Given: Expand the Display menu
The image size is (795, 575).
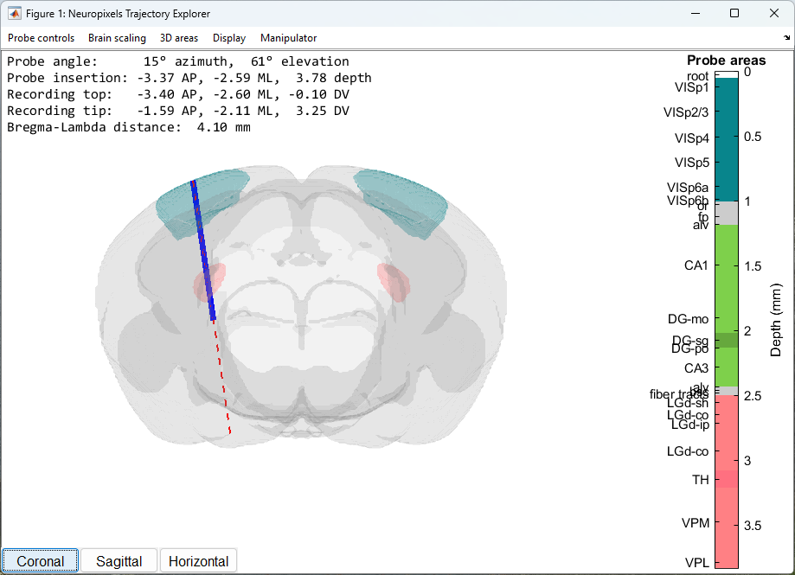Looking at the screenshot, I should tap(229, 38).
